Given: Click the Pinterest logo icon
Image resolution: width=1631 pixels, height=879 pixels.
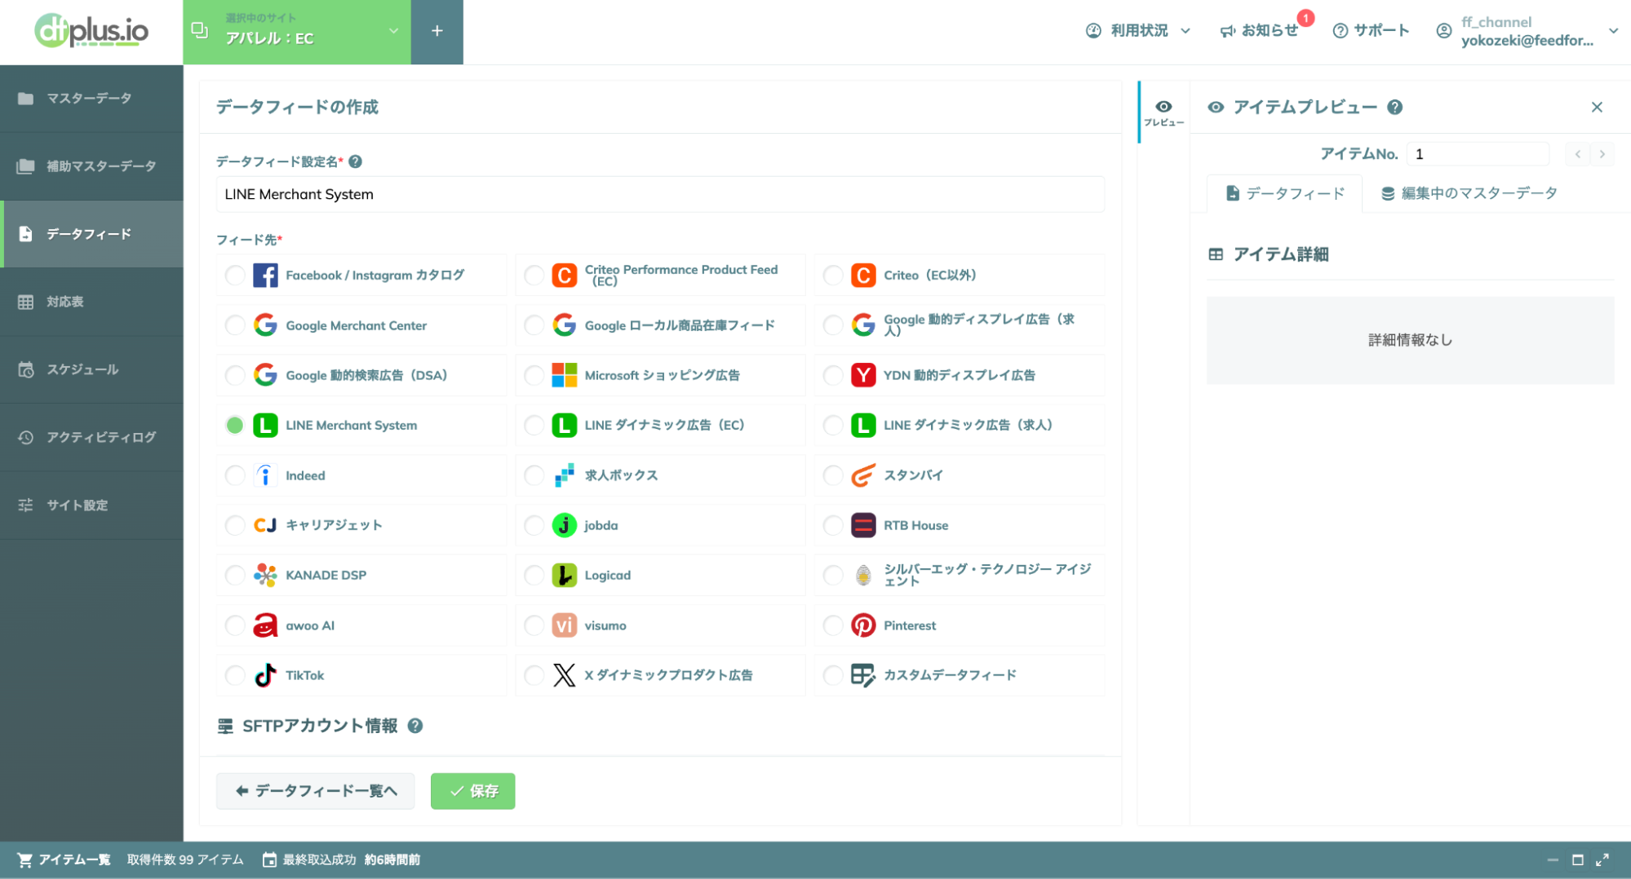Looking at the screenshot, I should click(863, 625).
